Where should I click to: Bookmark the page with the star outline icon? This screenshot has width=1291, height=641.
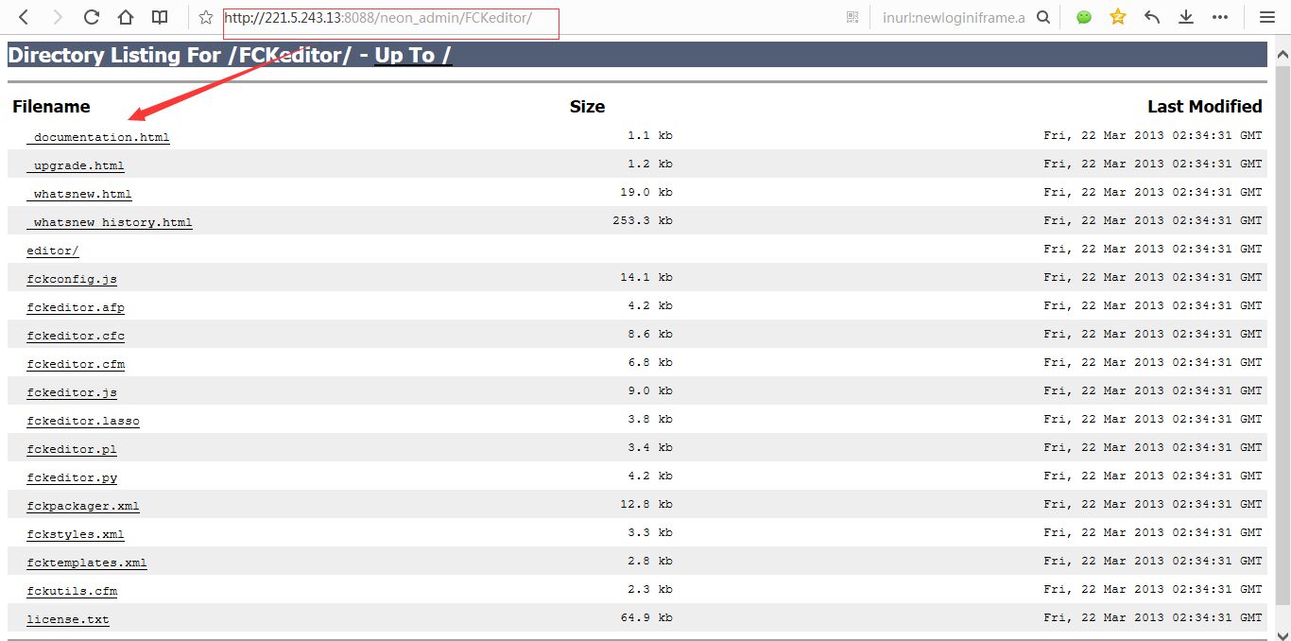click(206, 17)
